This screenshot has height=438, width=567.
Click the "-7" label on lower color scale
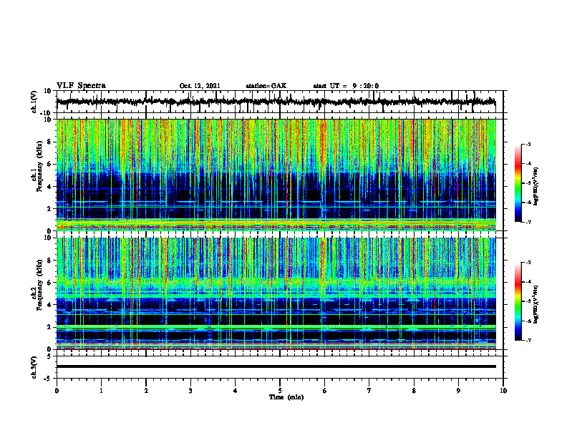click(x=528, y=340)
